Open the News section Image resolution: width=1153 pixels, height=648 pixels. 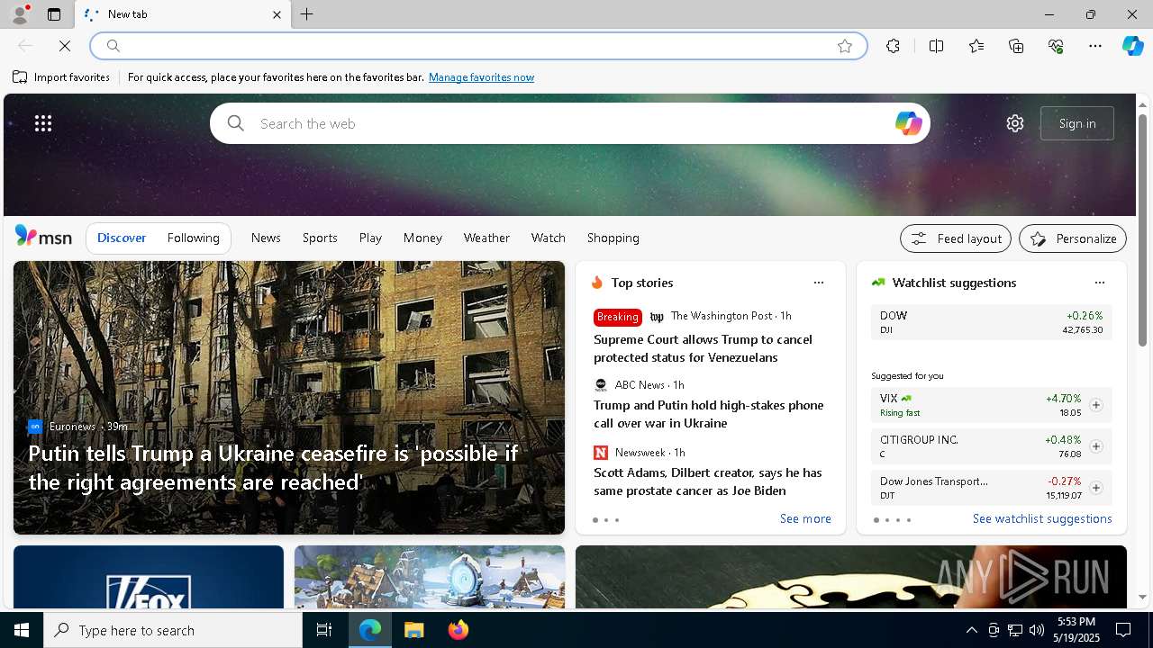pyautogui.click(x=266, y=238)
